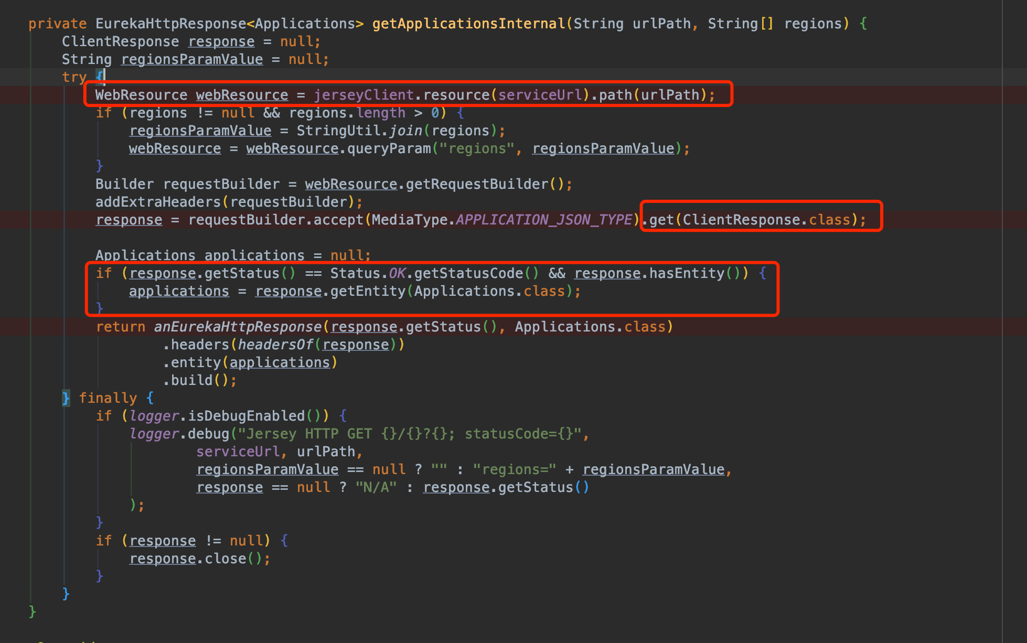Click the StringUtil class name
1027x643 pixels.
338,131
